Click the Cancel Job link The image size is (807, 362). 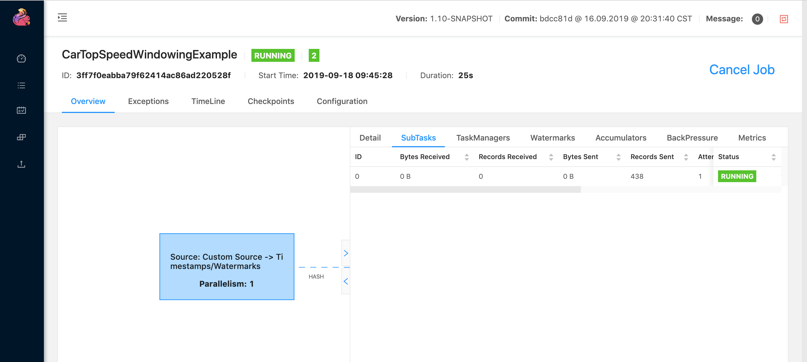click(741, 69)
